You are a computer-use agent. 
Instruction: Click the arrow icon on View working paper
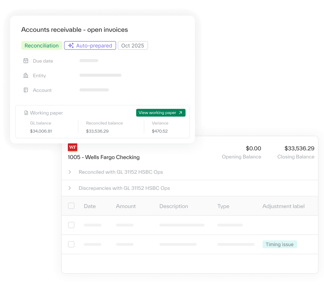point(180,113)
